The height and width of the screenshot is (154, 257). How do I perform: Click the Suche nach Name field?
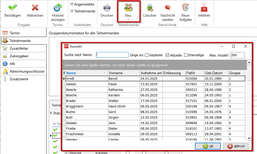112,55
